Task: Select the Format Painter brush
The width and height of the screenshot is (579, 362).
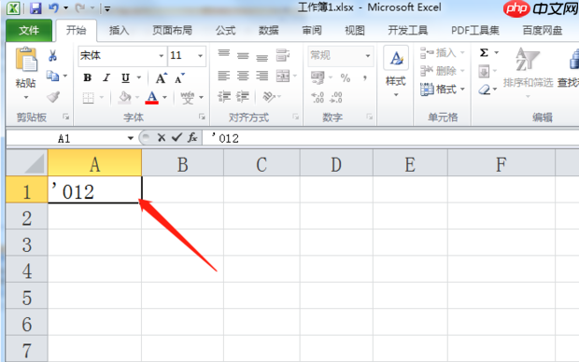Action: tap(53, 97)
